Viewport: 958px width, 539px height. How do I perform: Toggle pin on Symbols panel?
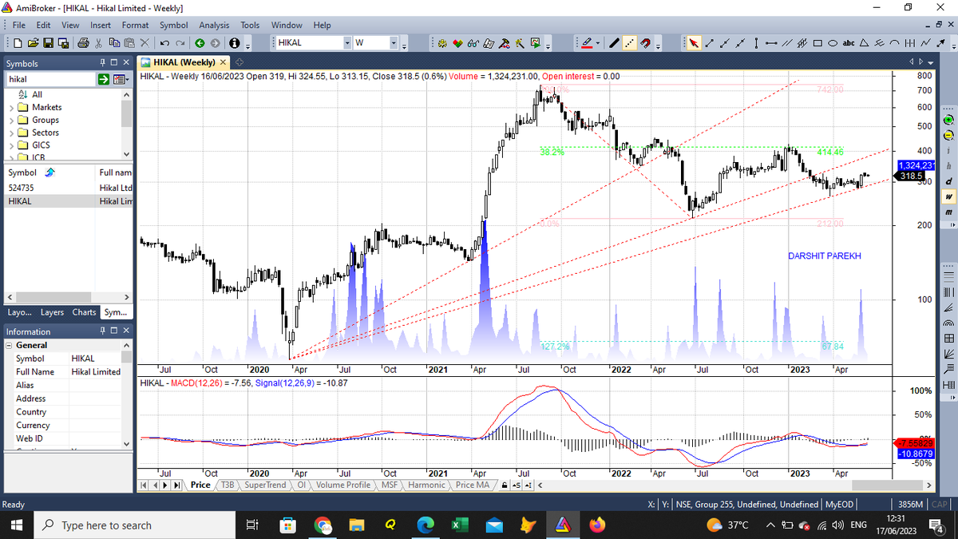point(103,62)
